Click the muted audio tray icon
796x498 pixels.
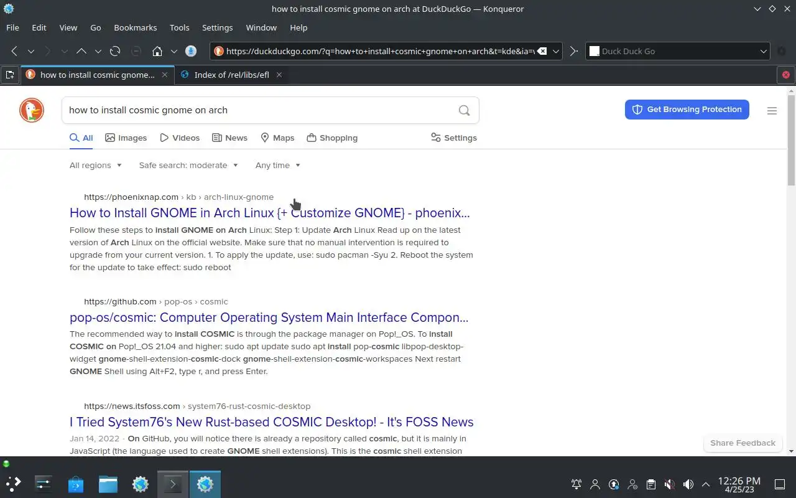click(669, 484)
